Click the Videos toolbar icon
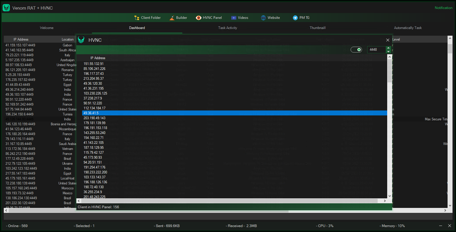 click(x=234, y=18)
